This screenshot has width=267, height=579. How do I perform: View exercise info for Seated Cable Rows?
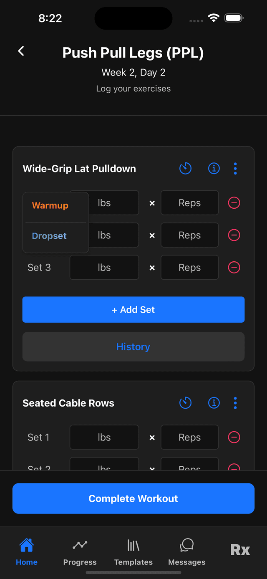coord(214,403)
